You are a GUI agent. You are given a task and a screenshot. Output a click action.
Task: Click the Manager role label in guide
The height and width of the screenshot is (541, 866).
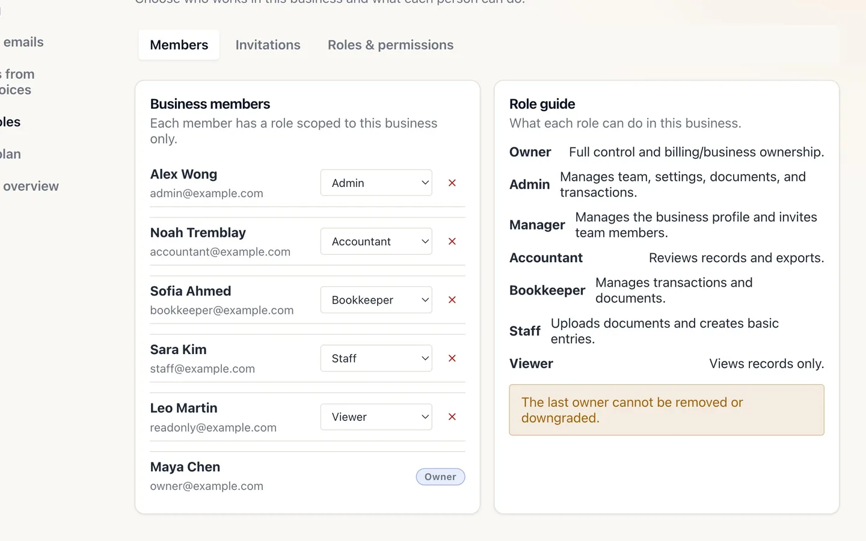[x=537, y=225]
